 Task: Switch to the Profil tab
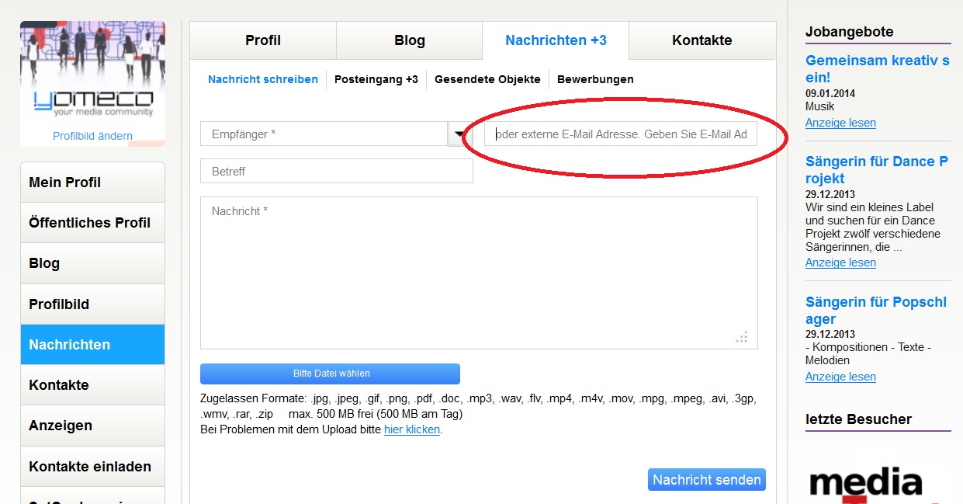[x=263, y=40]
